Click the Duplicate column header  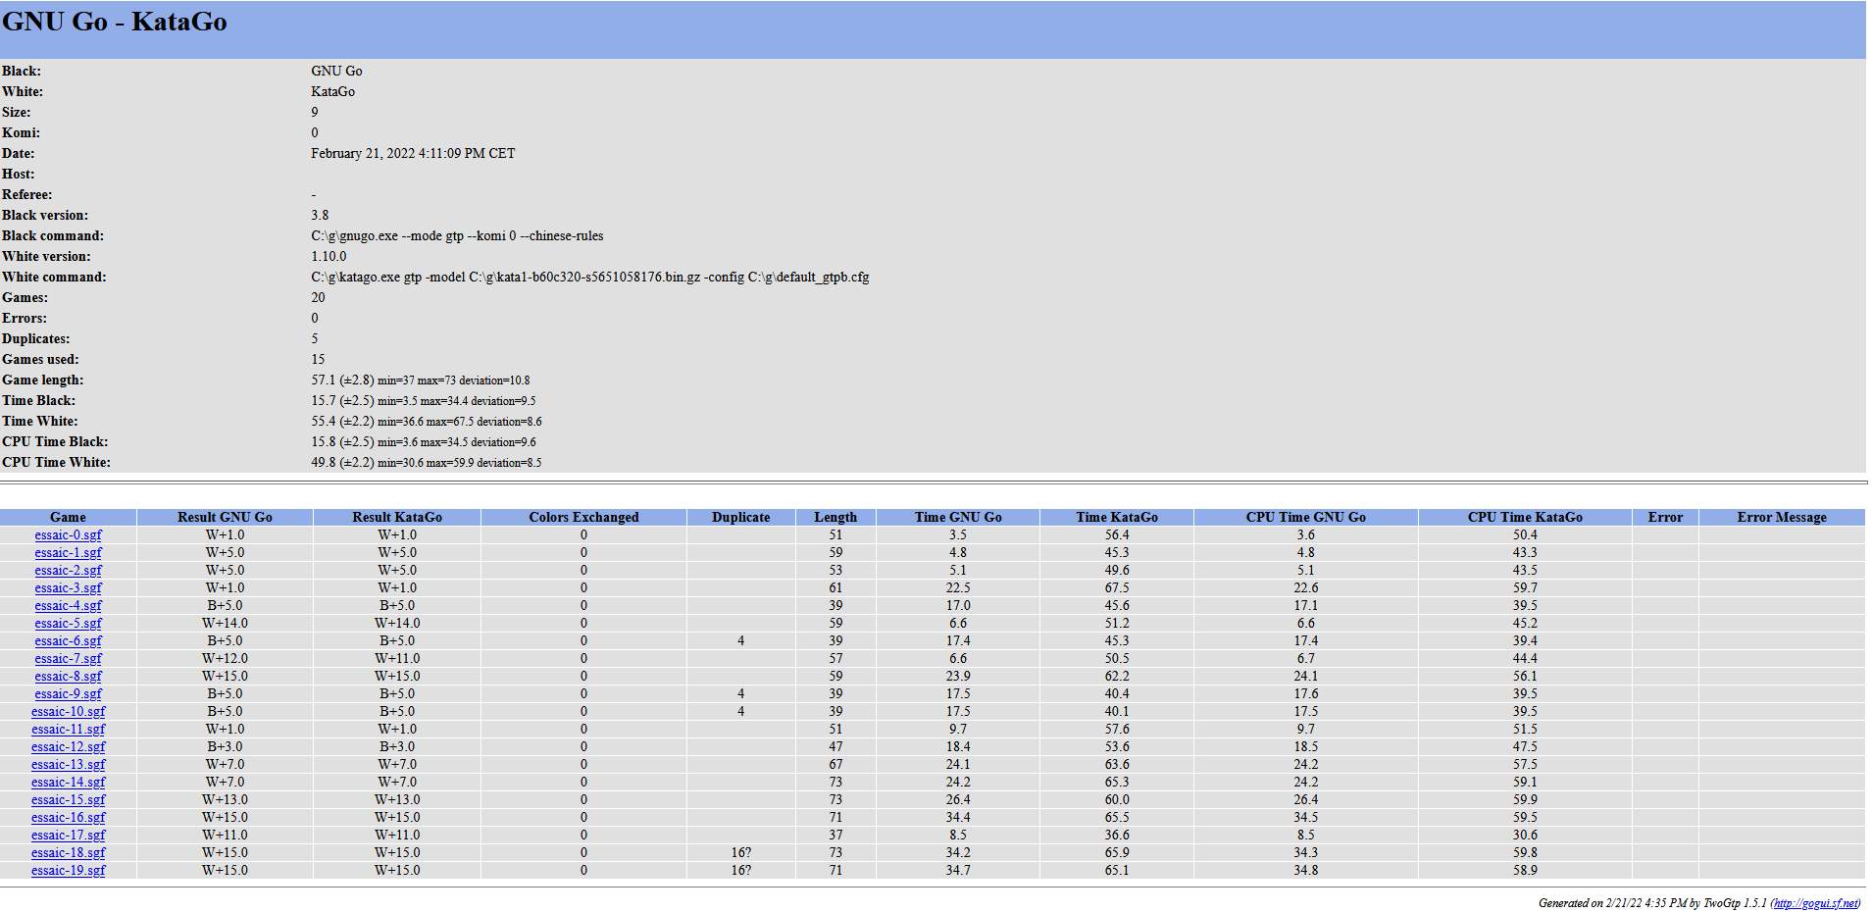pyautogui.click(x=740, y=517)
